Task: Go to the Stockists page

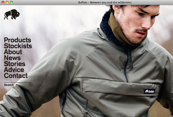Action: point(18,46)
